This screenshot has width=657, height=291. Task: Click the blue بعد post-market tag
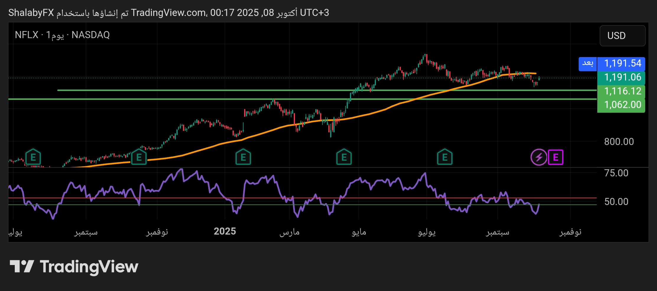pyautogui.click(x=588, y=64)
